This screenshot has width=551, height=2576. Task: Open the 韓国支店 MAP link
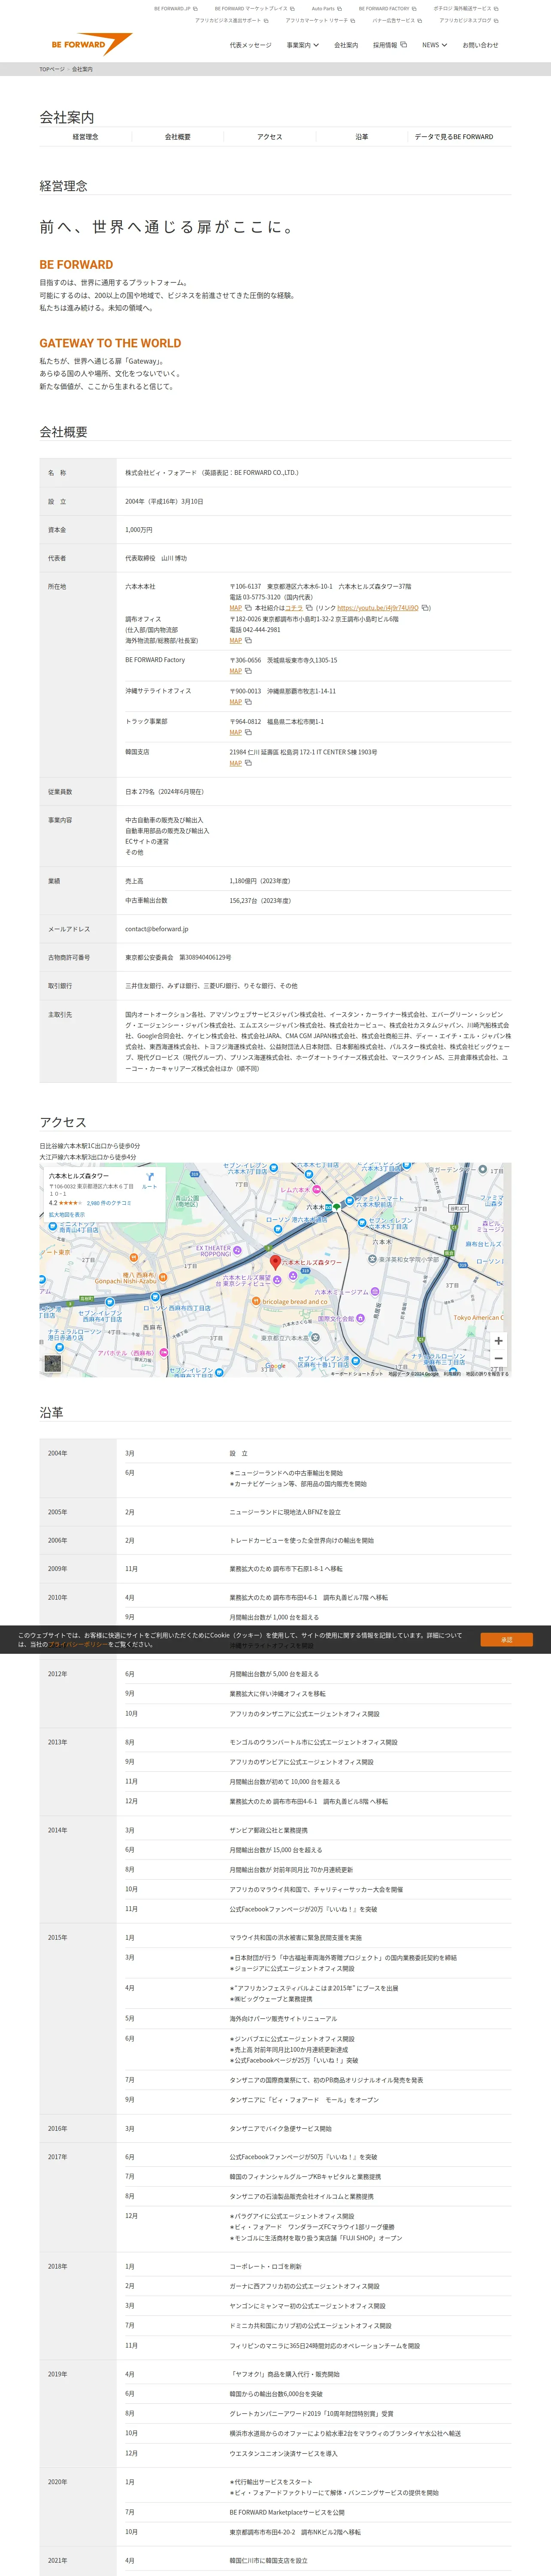click(236, 763)
